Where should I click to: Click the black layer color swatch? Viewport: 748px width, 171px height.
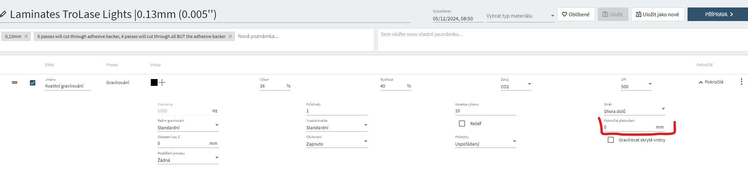tap(154, 82)
